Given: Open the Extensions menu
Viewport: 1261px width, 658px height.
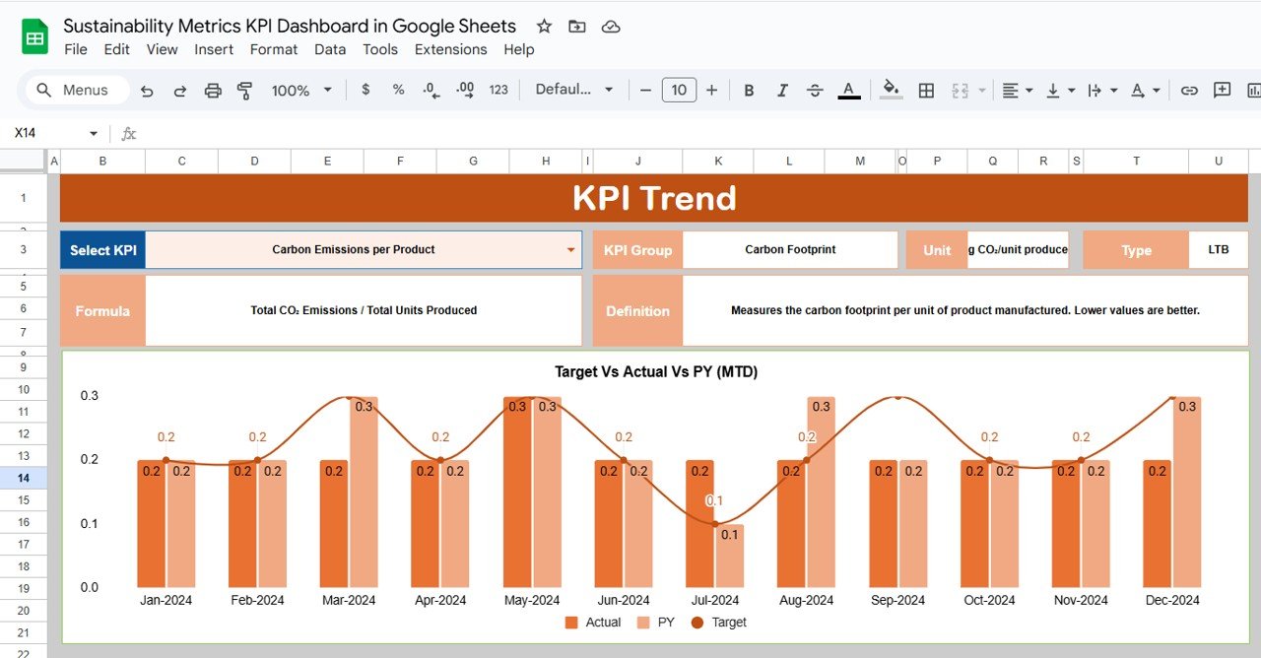Looking at the screenshot, I should [450, 49].
